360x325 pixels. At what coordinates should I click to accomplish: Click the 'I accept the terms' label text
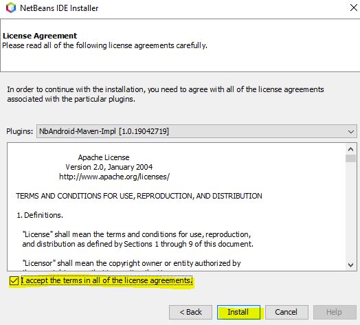(x=106, y=280)
